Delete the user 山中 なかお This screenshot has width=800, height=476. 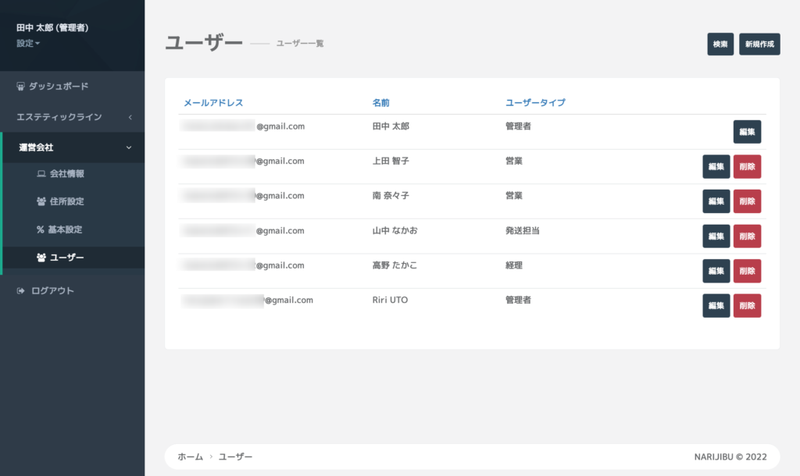point(746,236)
